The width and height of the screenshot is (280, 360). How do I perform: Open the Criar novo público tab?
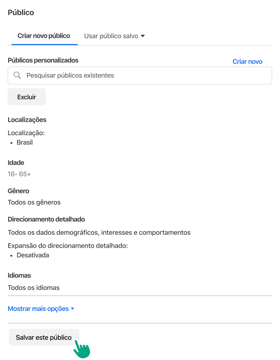click(x=44, y=36)
